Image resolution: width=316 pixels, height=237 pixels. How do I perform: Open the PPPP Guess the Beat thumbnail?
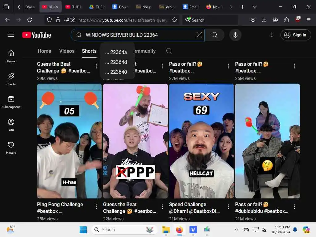tap(135, 141)
